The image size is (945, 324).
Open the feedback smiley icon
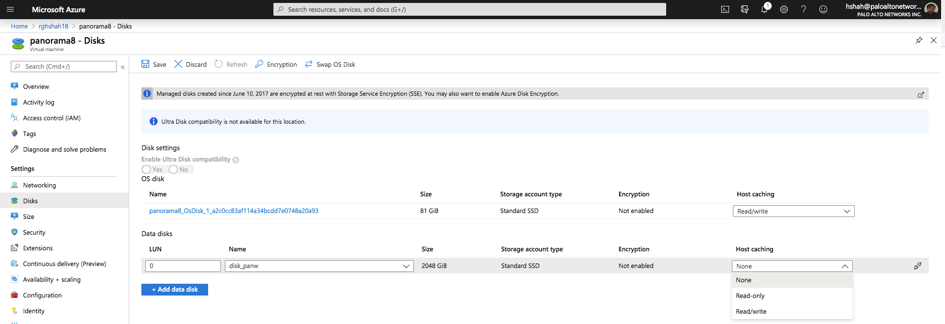pyautogui.click(x=823, y=9)
